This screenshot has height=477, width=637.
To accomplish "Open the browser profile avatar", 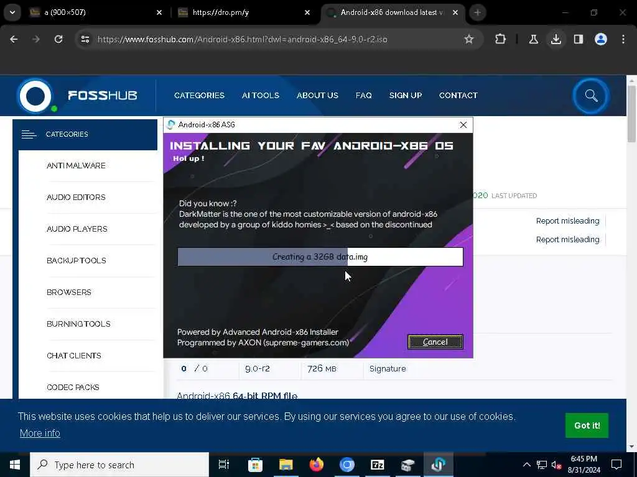I will pyautogui.click(x=601, y=39).
